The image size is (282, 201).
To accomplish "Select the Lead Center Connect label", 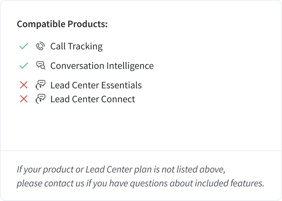I will point(92,99).
